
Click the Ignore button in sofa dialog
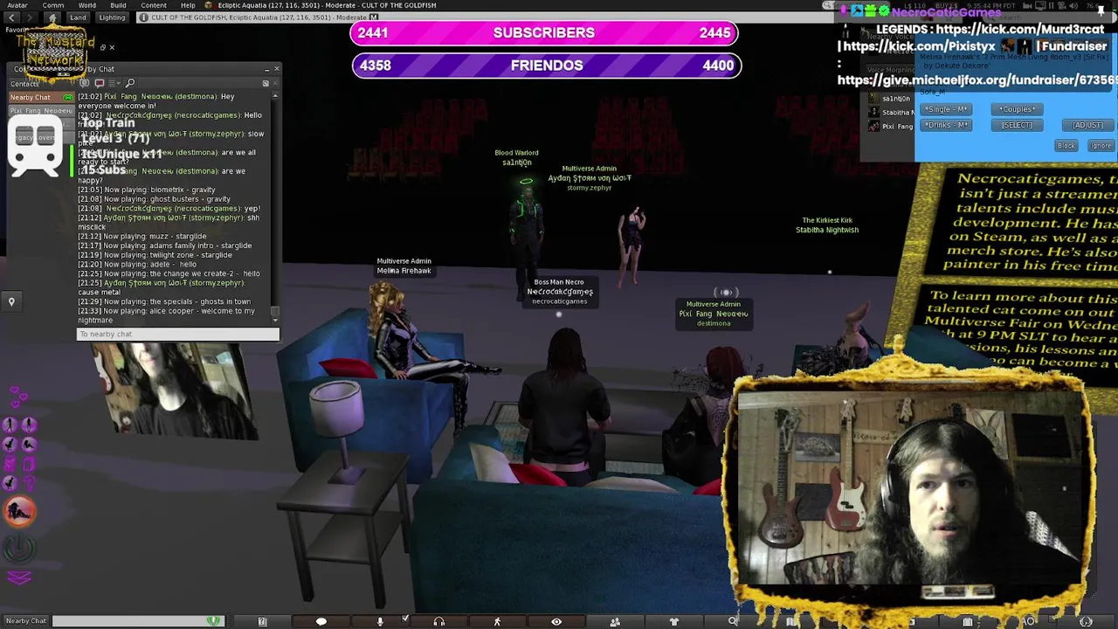click(1101, 146)
